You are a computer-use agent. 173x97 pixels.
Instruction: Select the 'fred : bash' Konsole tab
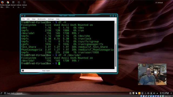(x=46, y=71)
